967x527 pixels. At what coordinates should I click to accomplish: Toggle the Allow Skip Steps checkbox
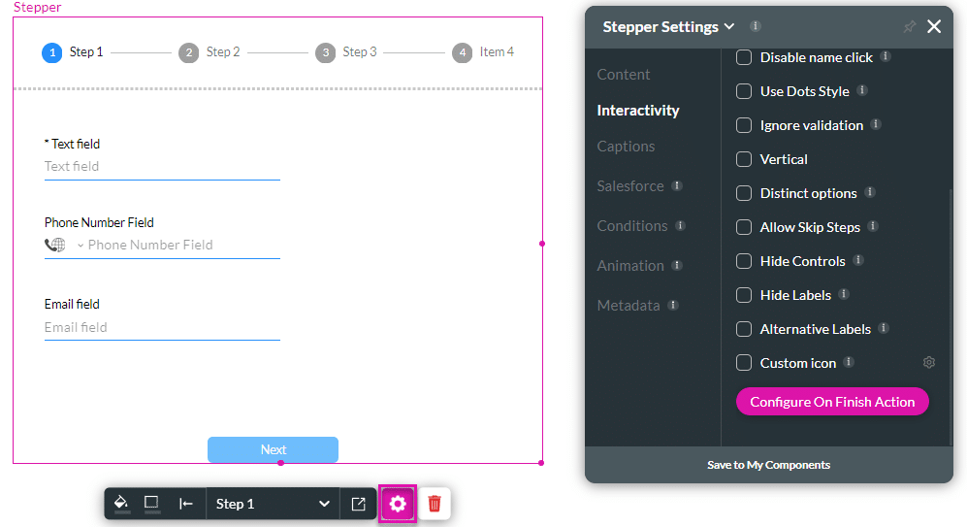744,227
